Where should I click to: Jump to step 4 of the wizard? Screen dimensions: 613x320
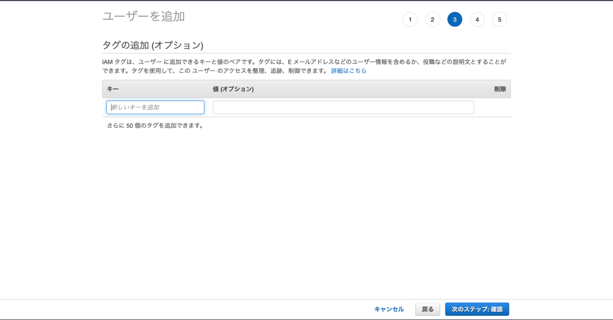(477, 19)
